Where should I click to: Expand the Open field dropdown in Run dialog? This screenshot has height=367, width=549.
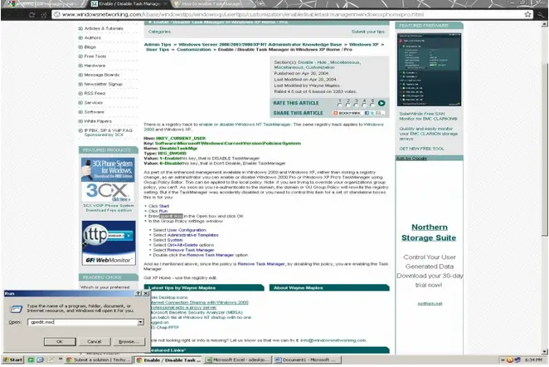click(140, 322)
